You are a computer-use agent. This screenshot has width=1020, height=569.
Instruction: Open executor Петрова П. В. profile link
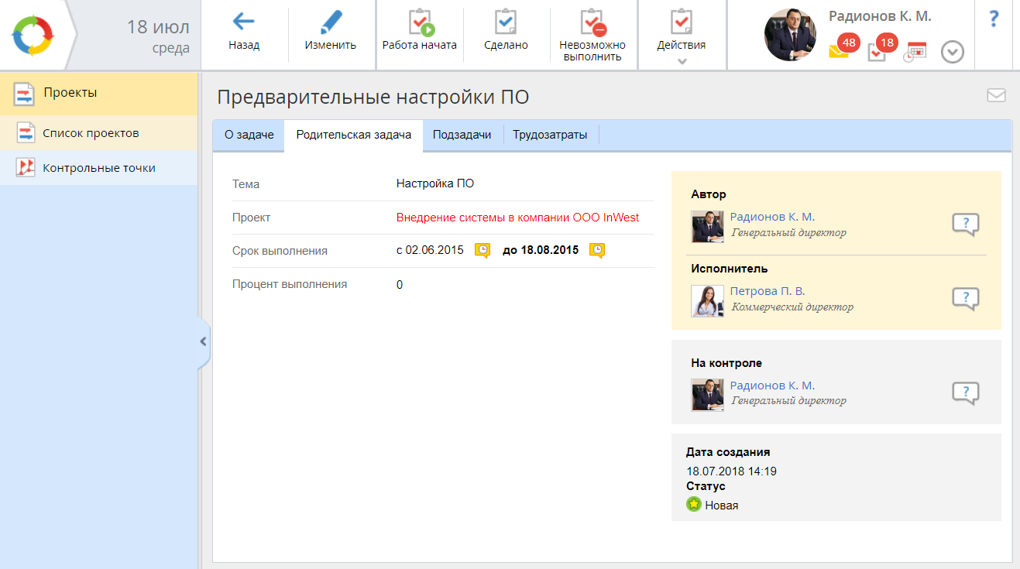point(768,291)
